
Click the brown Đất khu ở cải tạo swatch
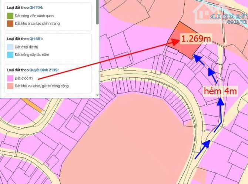[10, 24]
